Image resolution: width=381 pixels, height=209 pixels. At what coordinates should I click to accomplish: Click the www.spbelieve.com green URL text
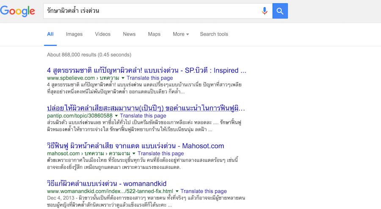pos(83,78)
